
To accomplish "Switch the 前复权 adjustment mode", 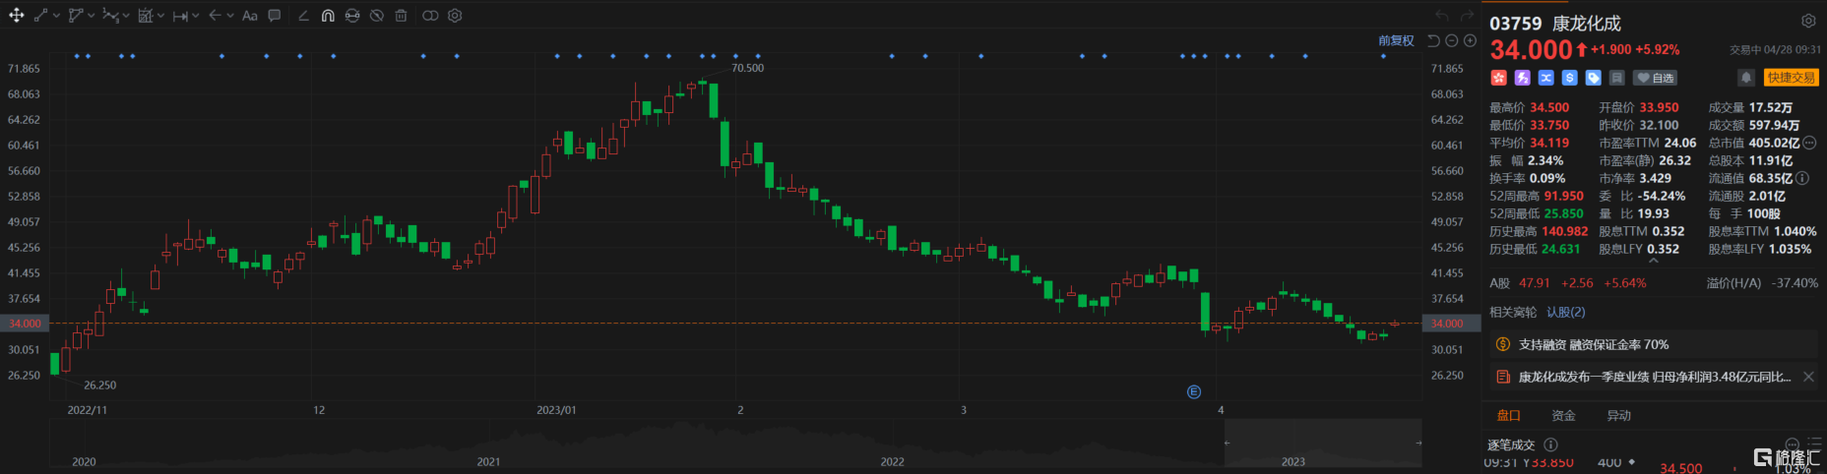I will (1396, 40).
